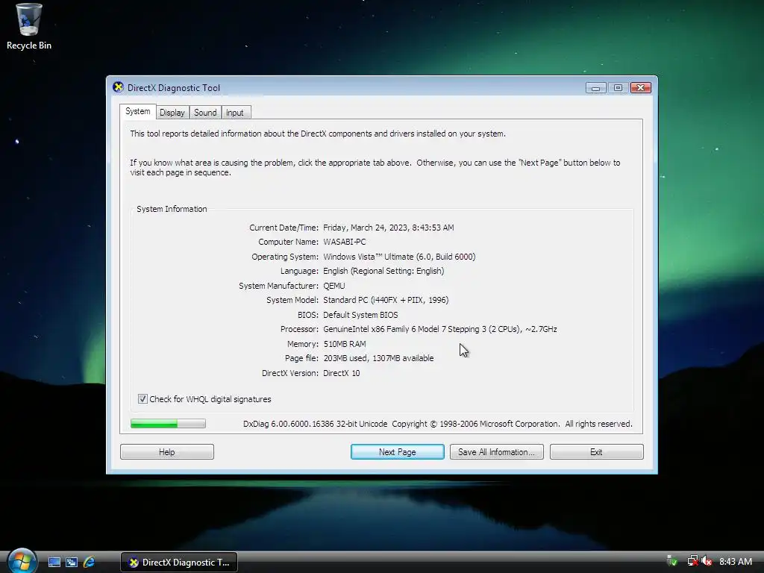
Task: Click the 8:43 AM taskbar clock
Action: tap(735, 562)
